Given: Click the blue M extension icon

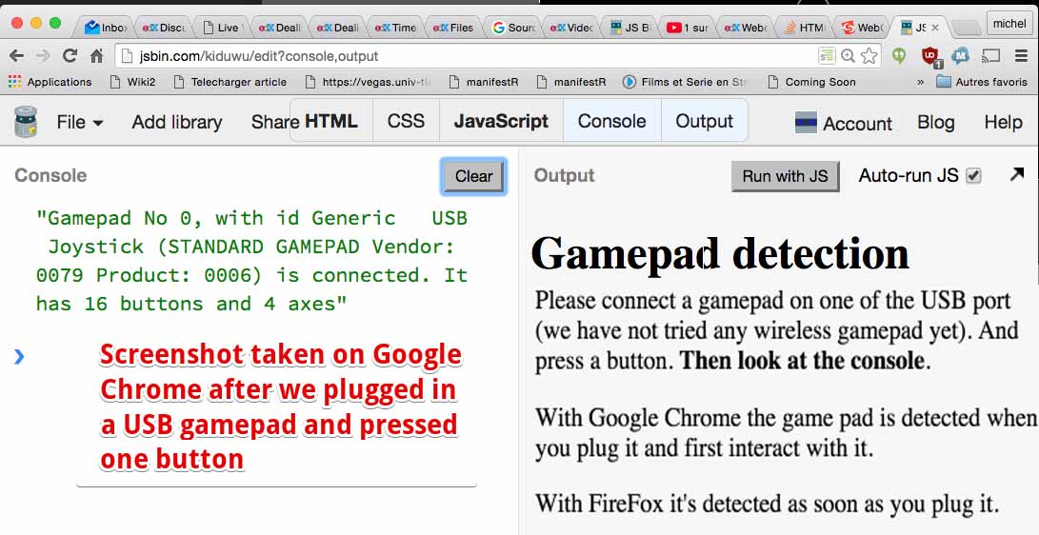Looking at the screenshot, I should [960, 56].
